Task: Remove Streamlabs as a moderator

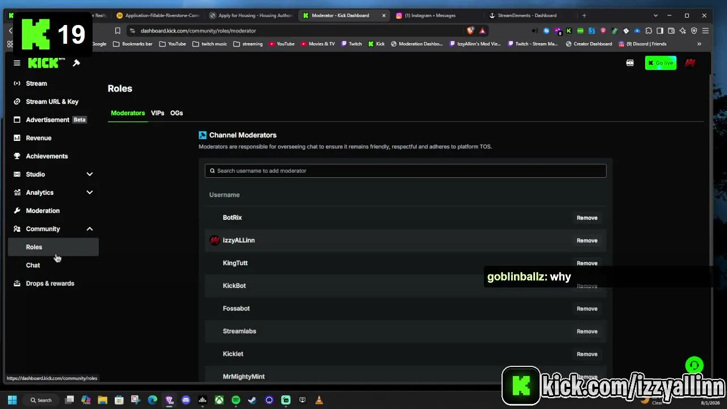Action: [587, 331]
